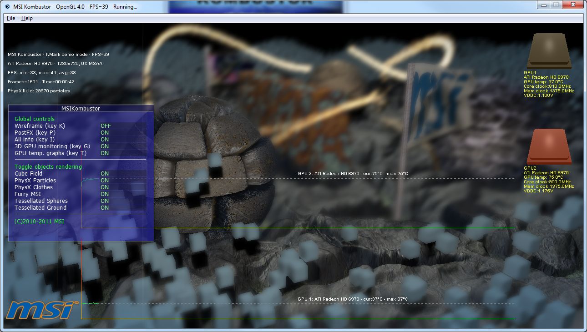Viewport: 587px width, 332px height.
Task: Click the GPU2 red chip icon
Action: tap(548, 146)
